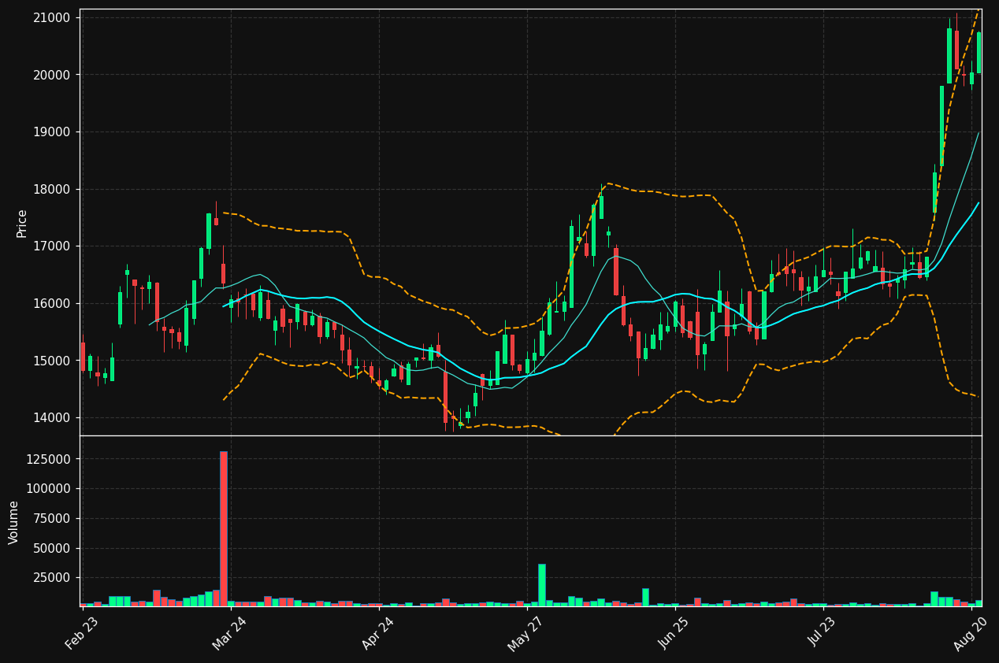The height and width of the screenshot is (663, 999).
Task: Click the 25000 volume axis label
Action: point(53,577)
